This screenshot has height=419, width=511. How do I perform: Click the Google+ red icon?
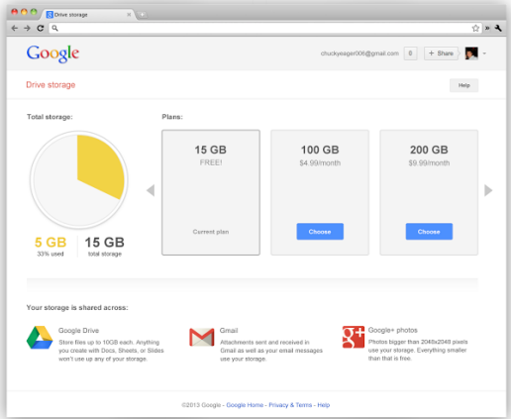pos(354,337)
